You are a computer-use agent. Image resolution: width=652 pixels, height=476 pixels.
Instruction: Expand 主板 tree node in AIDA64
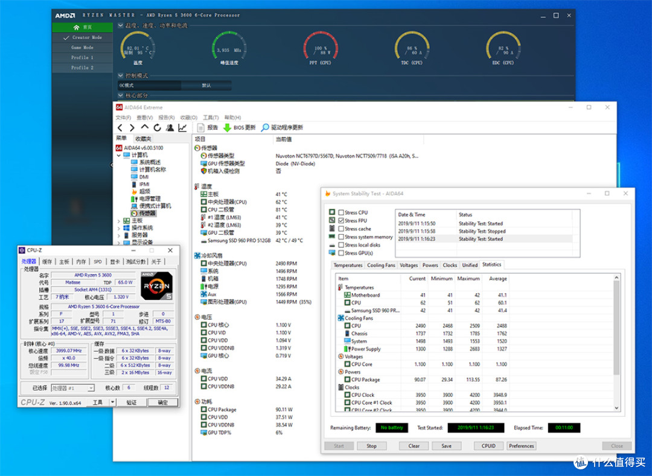click(118, 221)
